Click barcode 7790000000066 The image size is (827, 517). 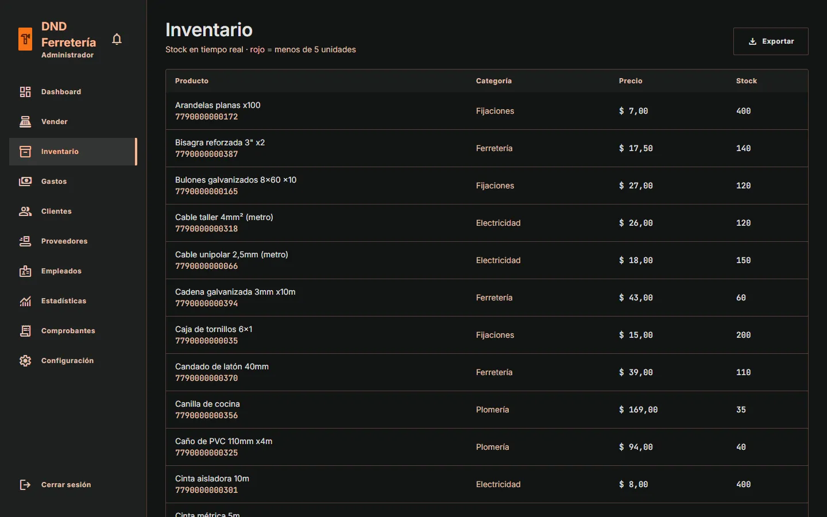click(x=207, y=266)
